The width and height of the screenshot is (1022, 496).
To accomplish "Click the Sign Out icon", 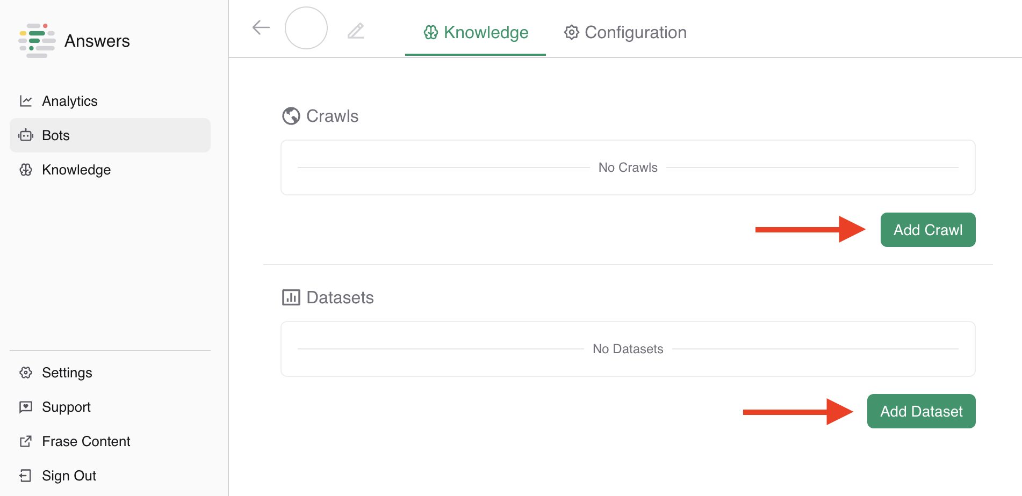I will pos(26,476).
